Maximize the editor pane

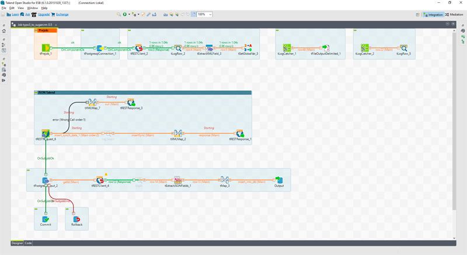[453, 24]
